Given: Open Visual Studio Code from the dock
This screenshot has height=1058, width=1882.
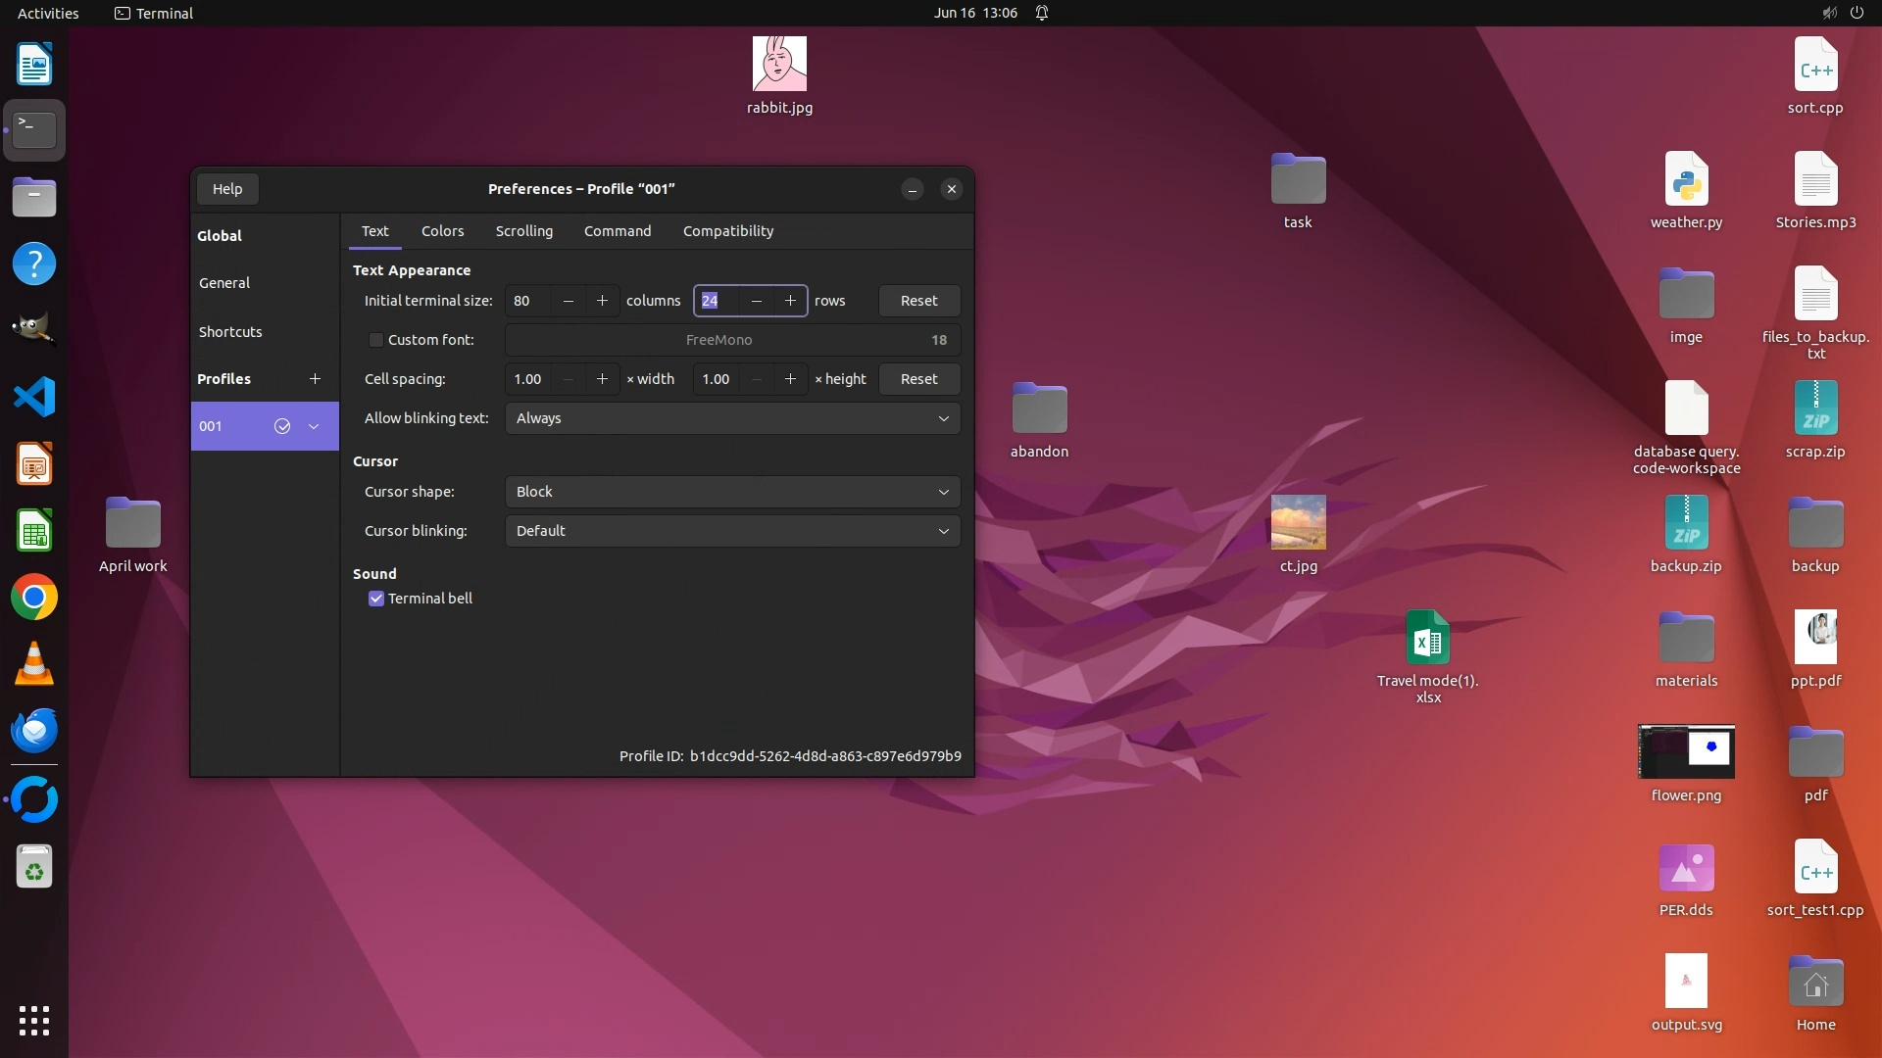Looking at the screenshot, I should [x=34, y=397].
